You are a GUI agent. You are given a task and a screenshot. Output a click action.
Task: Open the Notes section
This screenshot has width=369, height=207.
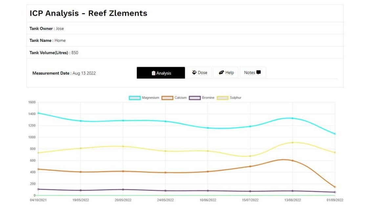pos(253,72)
